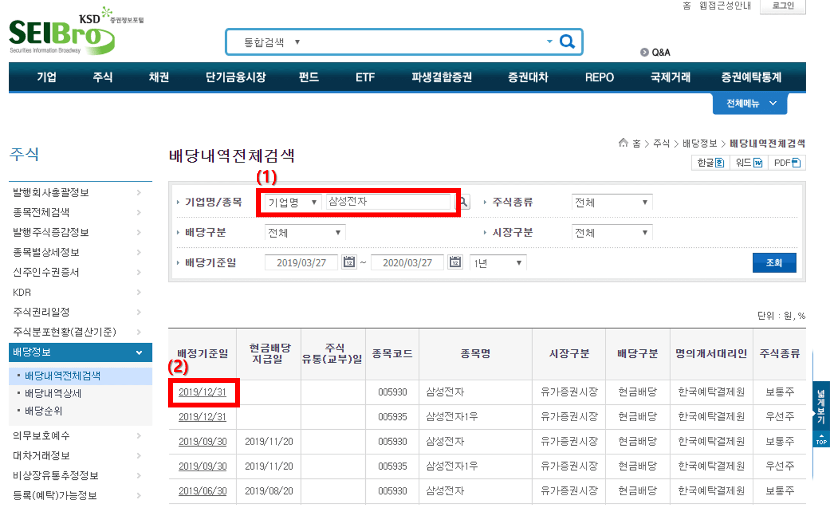
Task: Click the 로그인 button
Action: pos(783,6)
